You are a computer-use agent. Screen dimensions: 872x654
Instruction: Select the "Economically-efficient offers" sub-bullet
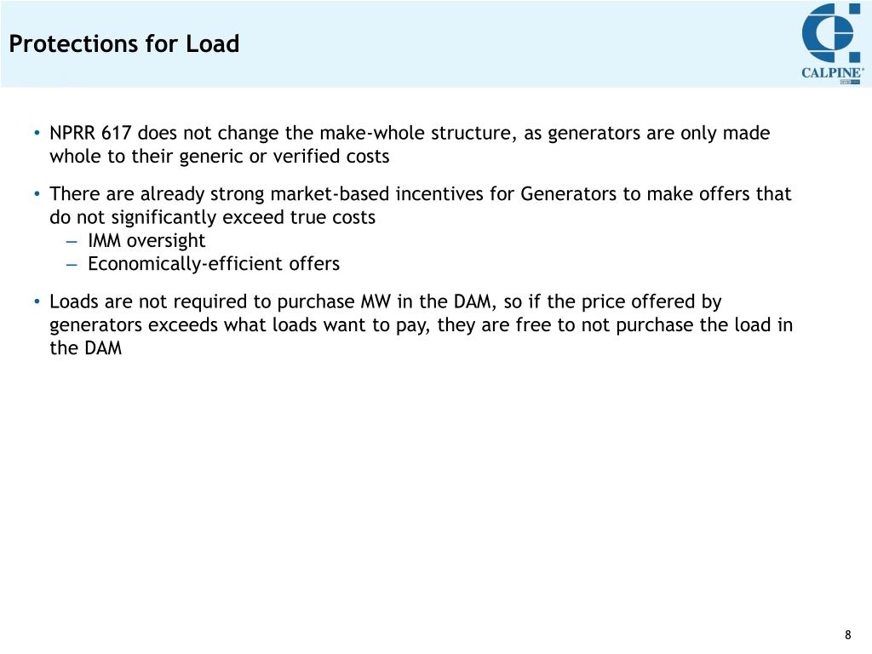214,264
